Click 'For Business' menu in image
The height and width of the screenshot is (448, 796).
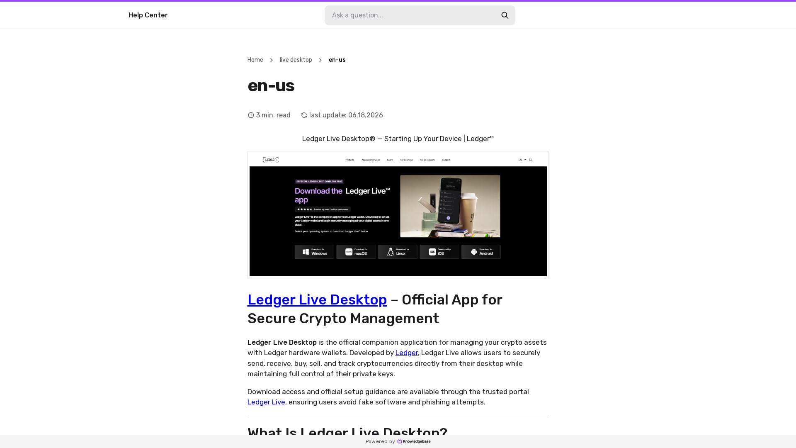pyautogui.click(x=406, y=160)
